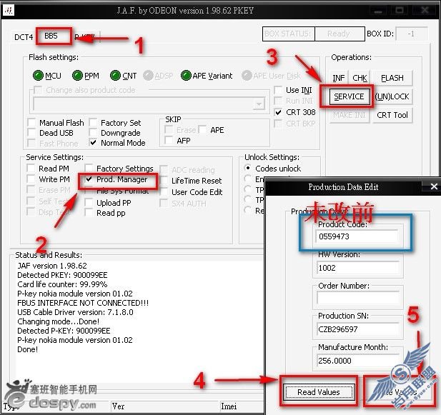Enable Factory Settings service checkbox

(x=89, y=169)
